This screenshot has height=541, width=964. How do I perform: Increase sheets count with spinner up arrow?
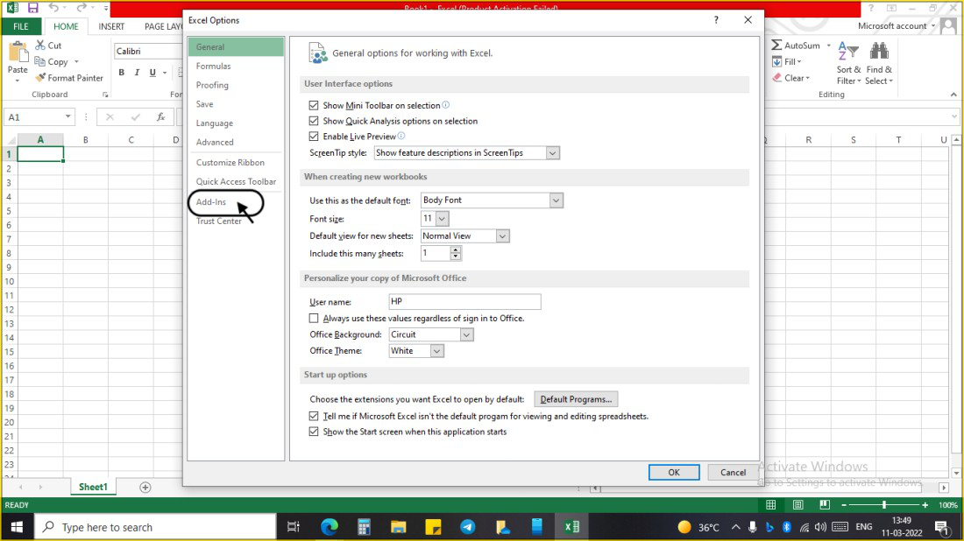coord(456,250)
